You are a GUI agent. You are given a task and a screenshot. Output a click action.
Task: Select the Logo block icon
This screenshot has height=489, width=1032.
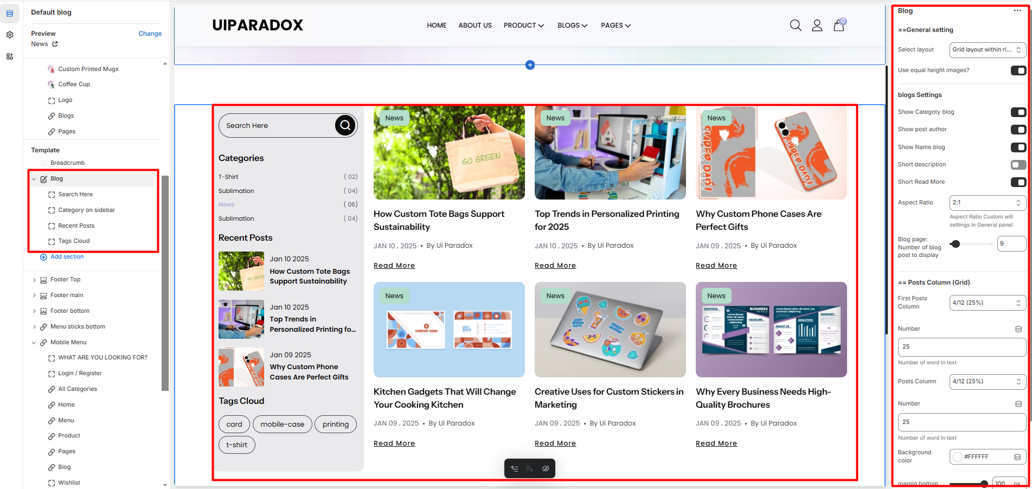click(52, 100)
